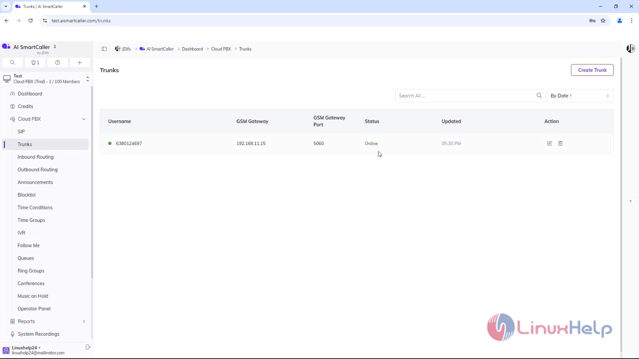Close the Trunks browser tab

point(85,6)
